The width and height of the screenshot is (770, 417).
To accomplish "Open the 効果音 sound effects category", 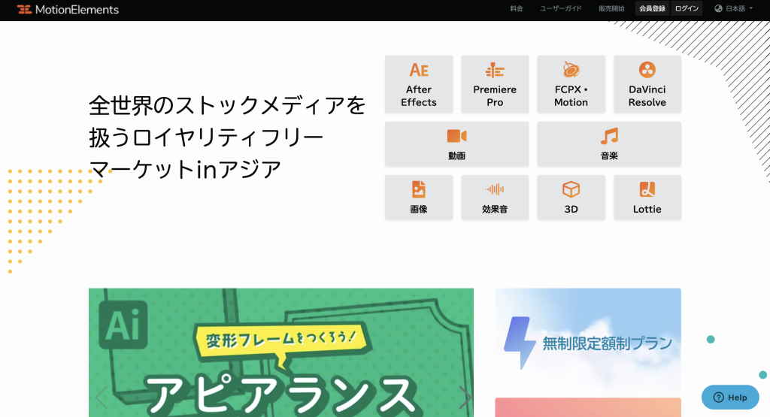I will 495,198.
